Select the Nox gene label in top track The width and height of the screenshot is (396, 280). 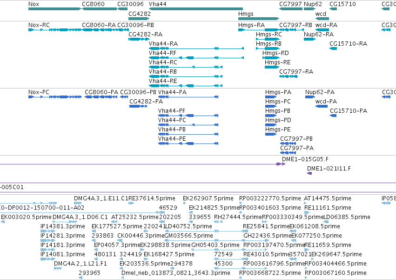34,4
